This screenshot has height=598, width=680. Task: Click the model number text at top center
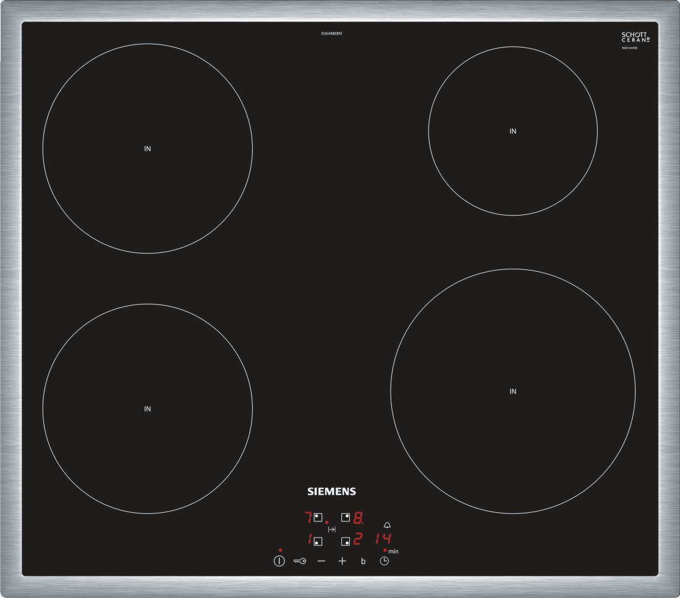coord(332,33)
